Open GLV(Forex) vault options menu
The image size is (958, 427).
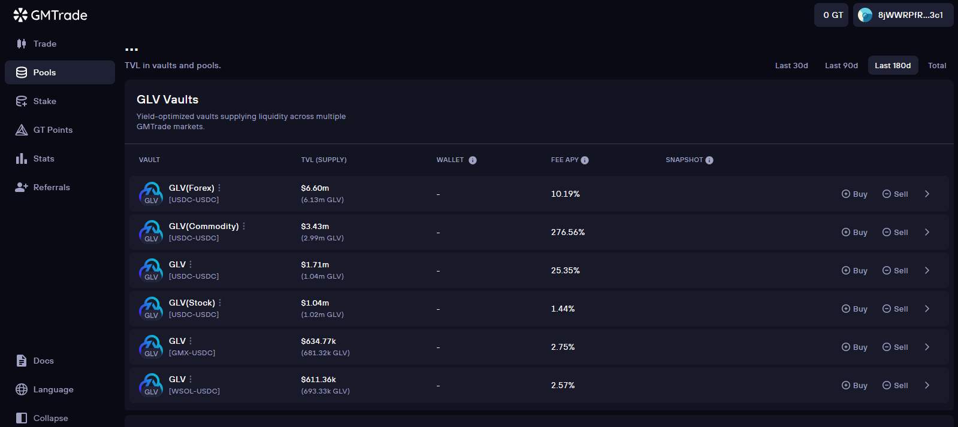click(x=219, y=188)
